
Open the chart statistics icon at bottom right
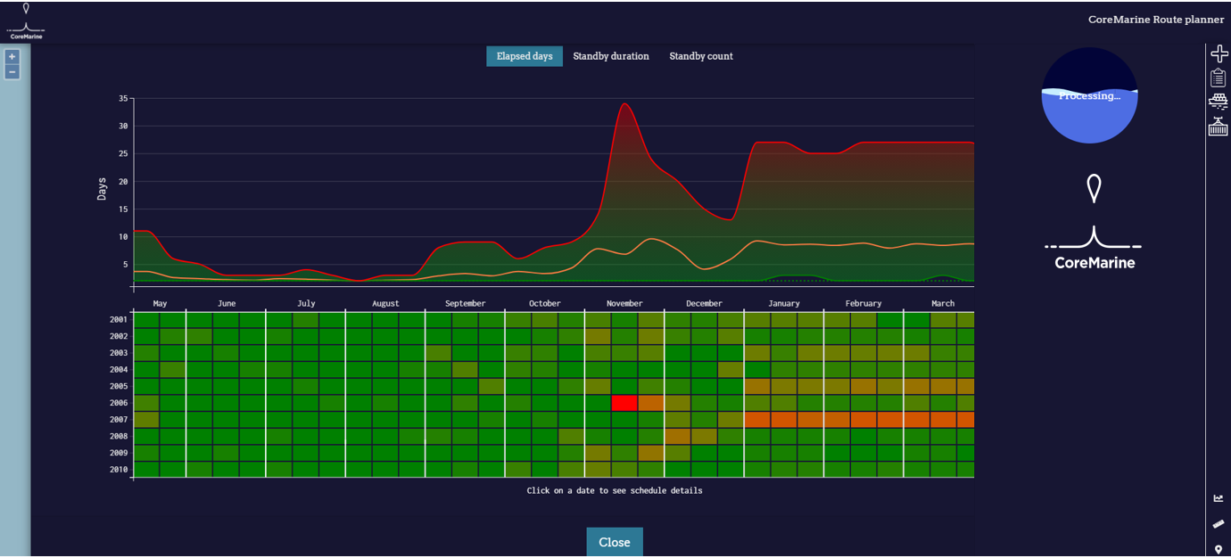(1219, 498)
